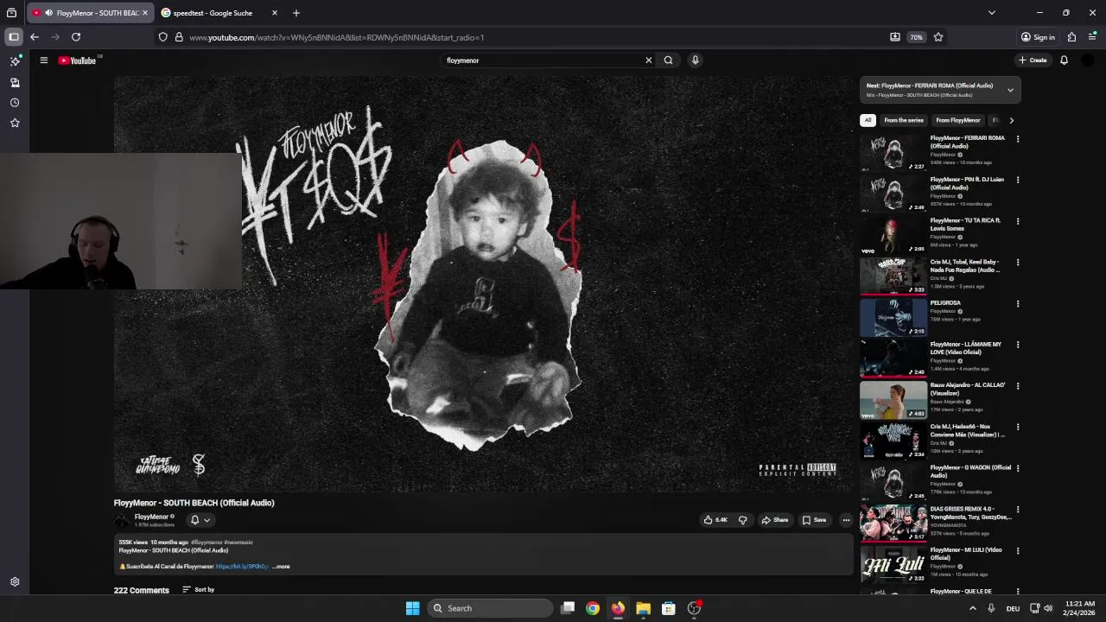Open Windows Start menu
Screen dimensions: 1106x622
[412, 608]
